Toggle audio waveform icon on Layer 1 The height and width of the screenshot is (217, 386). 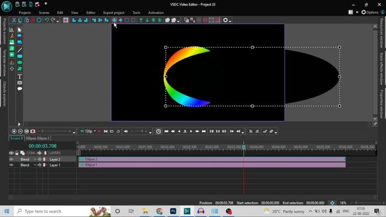[40, 165]
